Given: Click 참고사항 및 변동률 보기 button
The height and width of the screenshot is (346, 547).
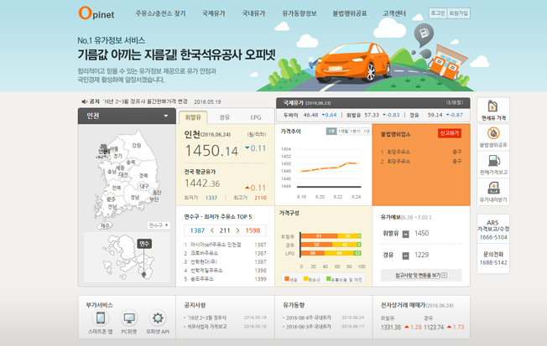Looking at the screenshot, I should [x=421, y=276].
